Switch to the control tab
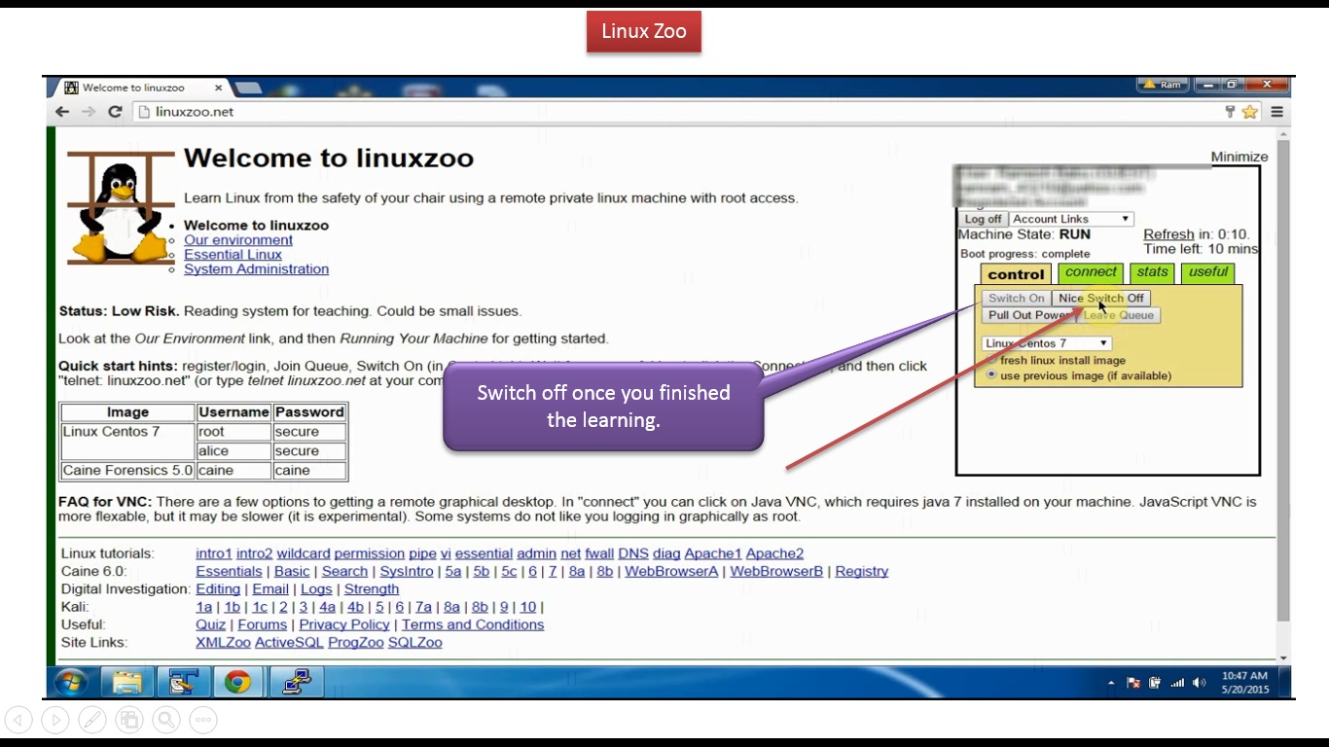Viewport: 1329px width, 747px height. pyautogui.click(x=1016, y=274)
